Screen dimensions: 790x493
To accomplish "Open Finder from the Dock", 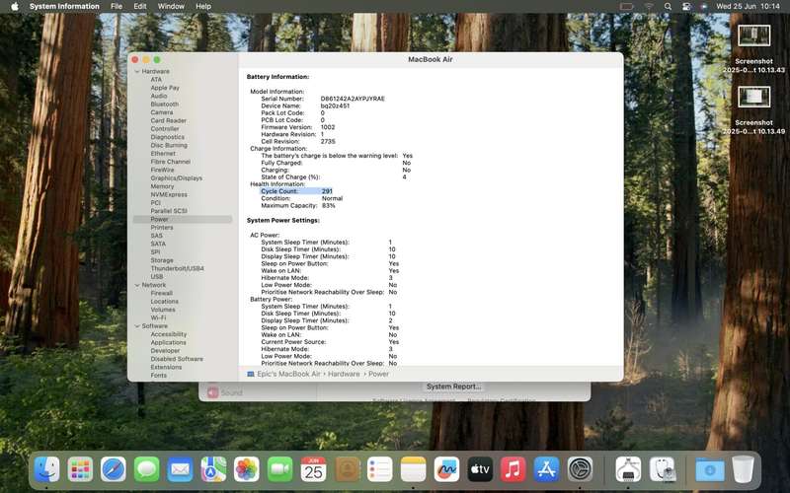I will [46, 469].
